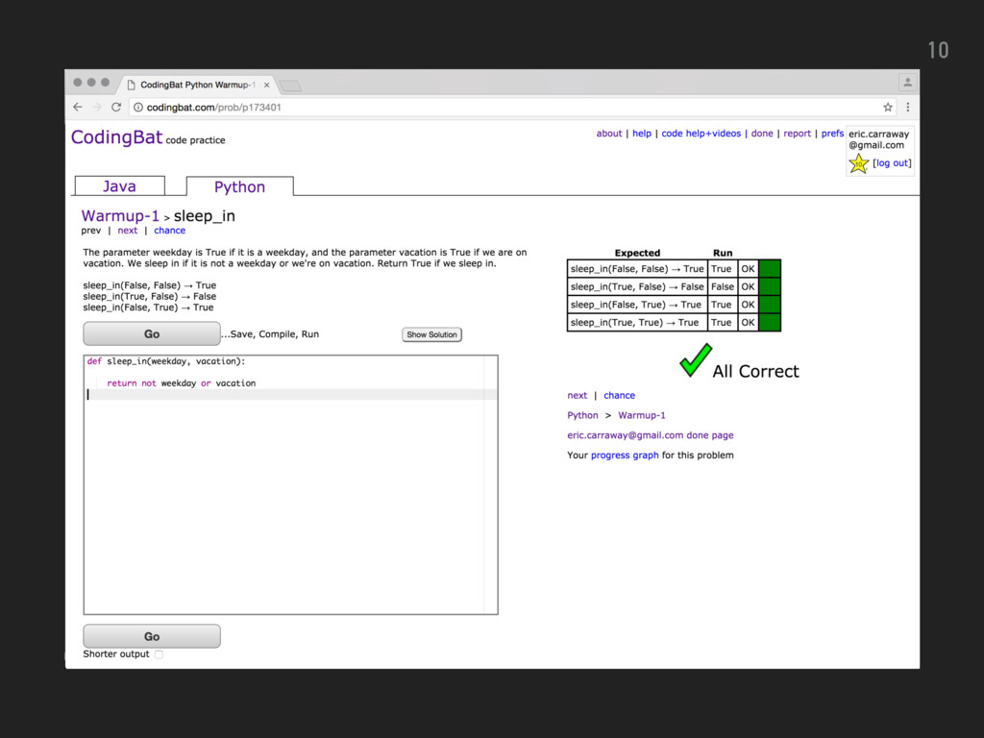The image size is (984, 738).
Task: Click the 'prev' text under the heading
Action: coord(91,231)
